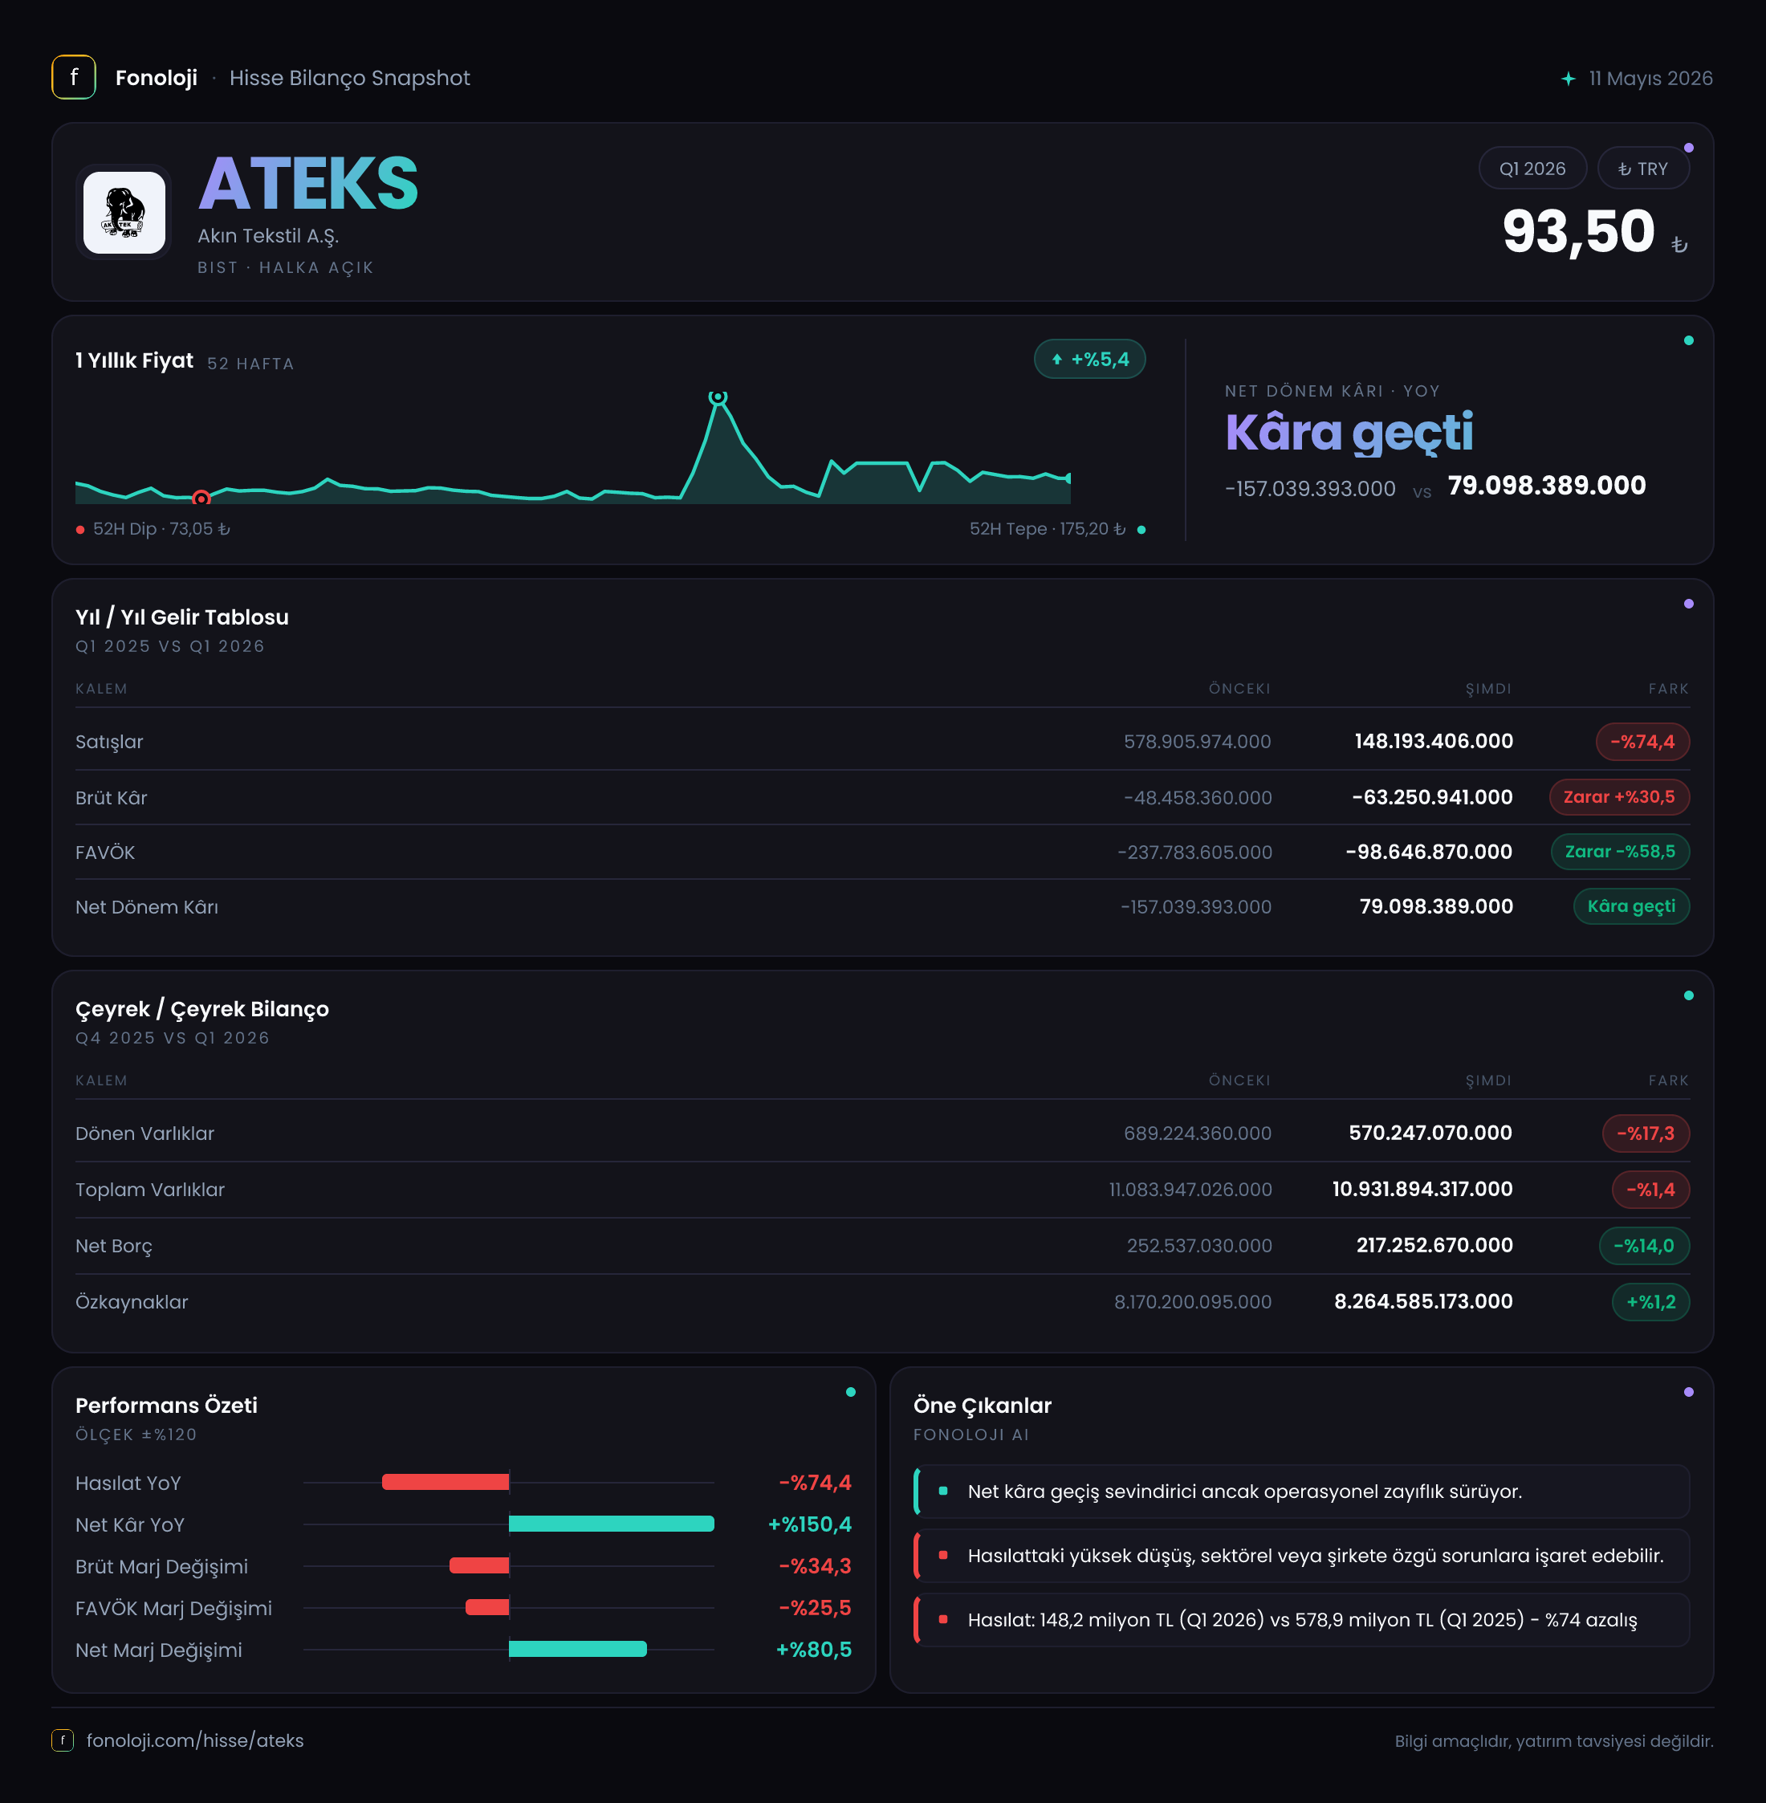Click the Hasılat YoY red bar
Viewport: 1766px width, 1803px height.
click(446, 1481)
